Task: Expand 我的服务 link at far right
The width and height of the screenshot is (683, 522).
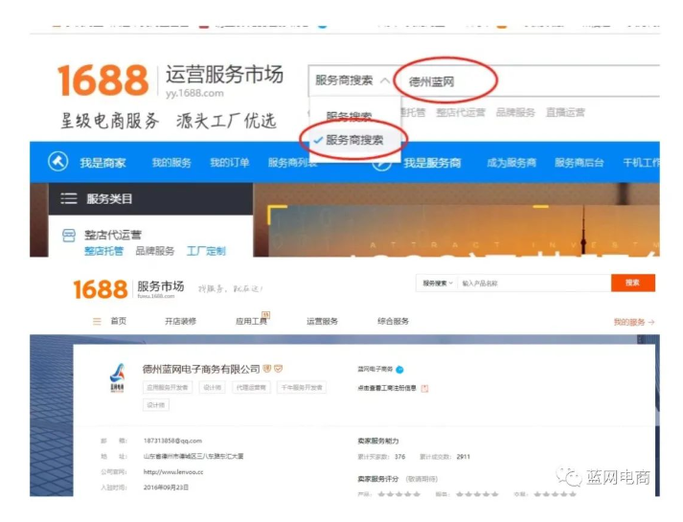Action: point(634,322)
